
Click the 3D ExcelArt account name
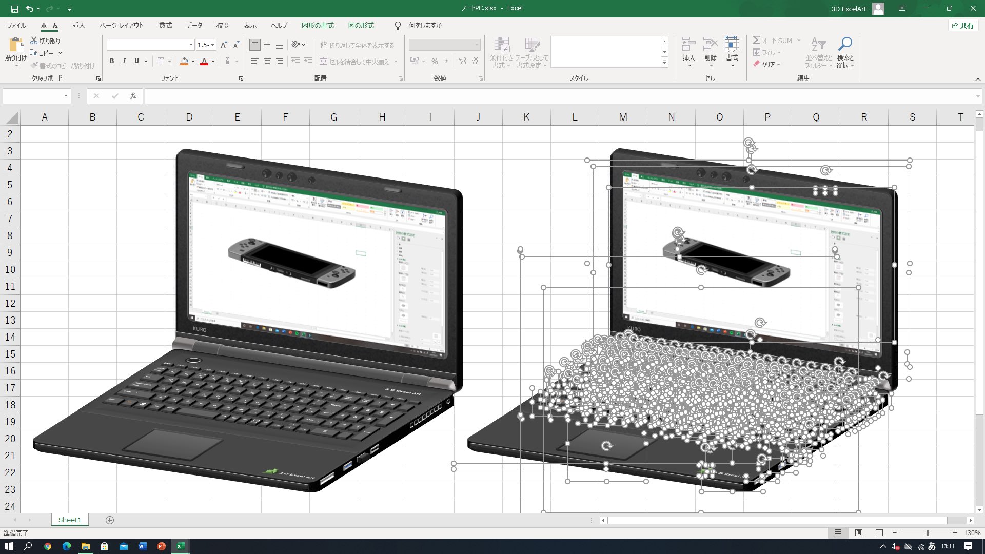pyautogui.click(x=849, y=9)
